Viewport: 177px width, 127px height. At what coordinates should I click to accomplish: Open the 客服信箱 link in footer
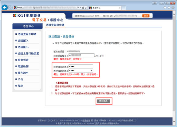pos(86,121)
